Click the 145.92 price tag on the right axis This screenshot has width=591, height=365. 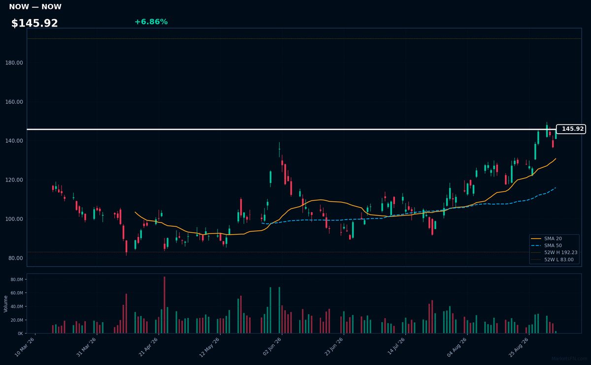[571, 129]
